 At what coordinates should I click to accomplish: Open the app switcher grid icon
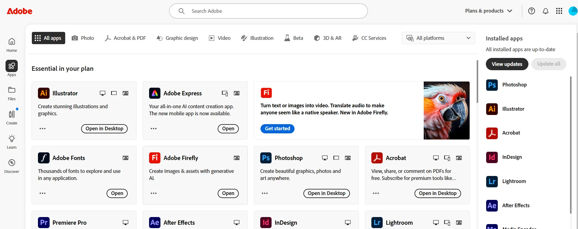pyautogui.click(x=559, y=11)
